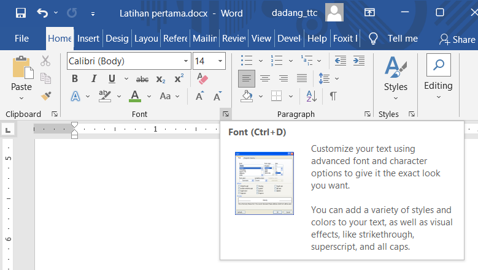
Task: Toggle Show/Hide paragraph marks
Action: [x=333, y=96]
